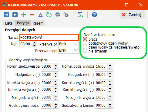Expand the Przerwa pł. dropdown

76,44
